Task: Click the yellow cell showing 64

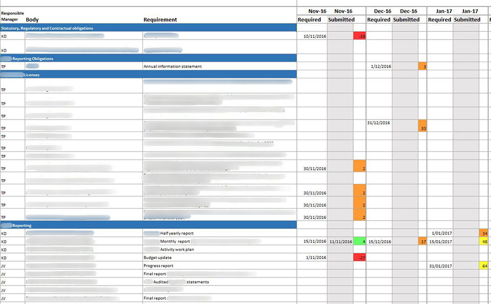Action: (x=484, y=266)
